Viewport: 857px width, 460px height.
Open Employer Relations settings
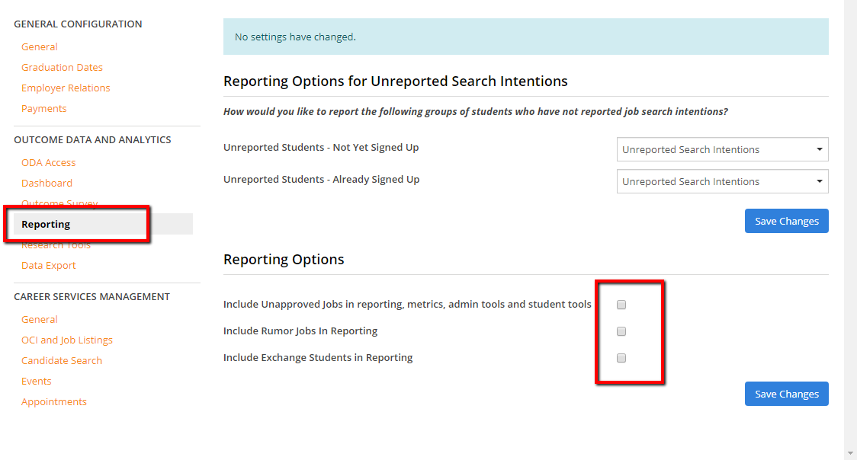pos(66,88)
